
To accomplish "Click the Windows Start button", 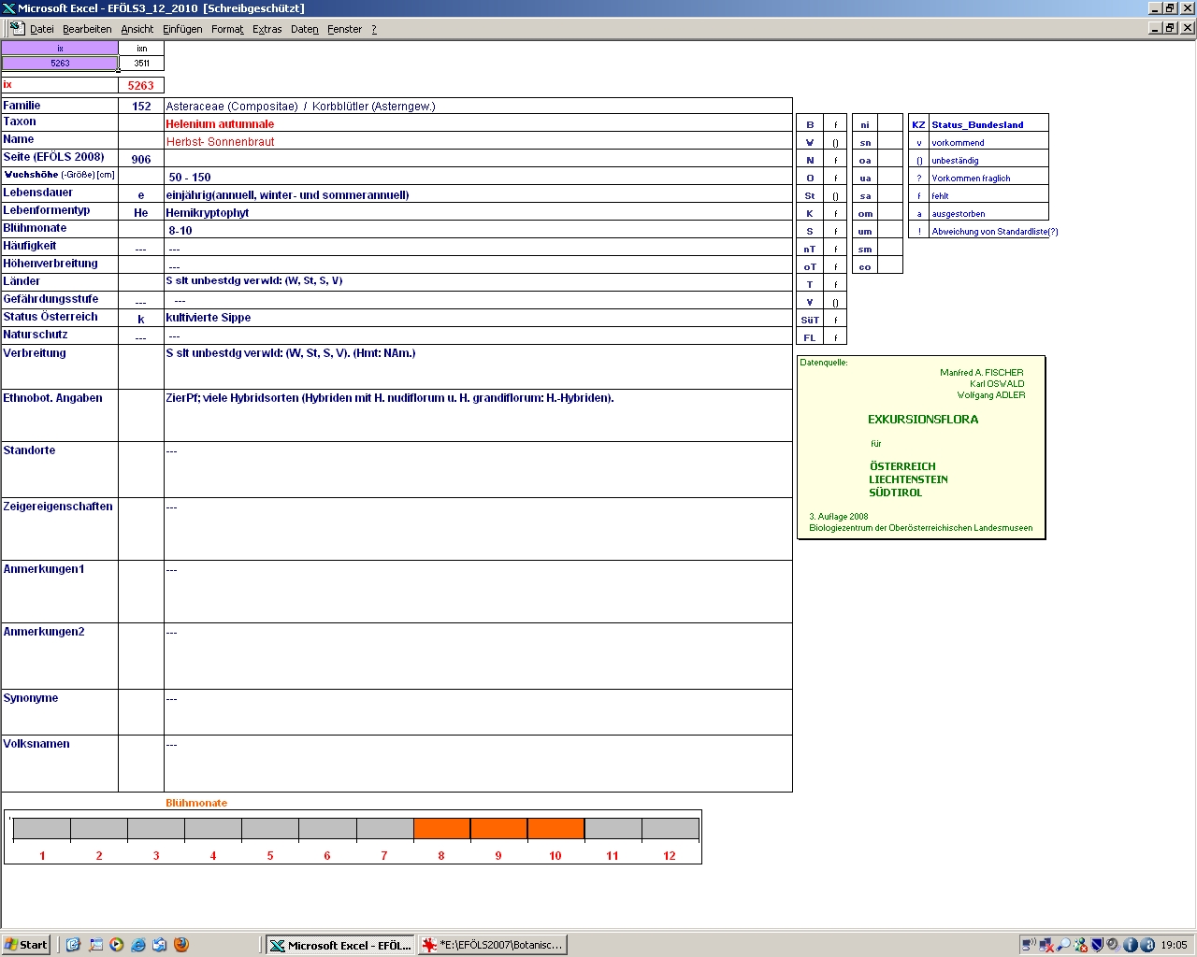I will coord(26,945).
